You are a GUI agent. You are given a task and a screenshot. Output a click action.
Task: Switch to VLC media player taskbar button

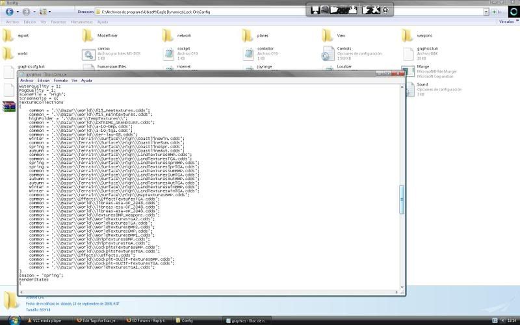[x=47, y=320]
